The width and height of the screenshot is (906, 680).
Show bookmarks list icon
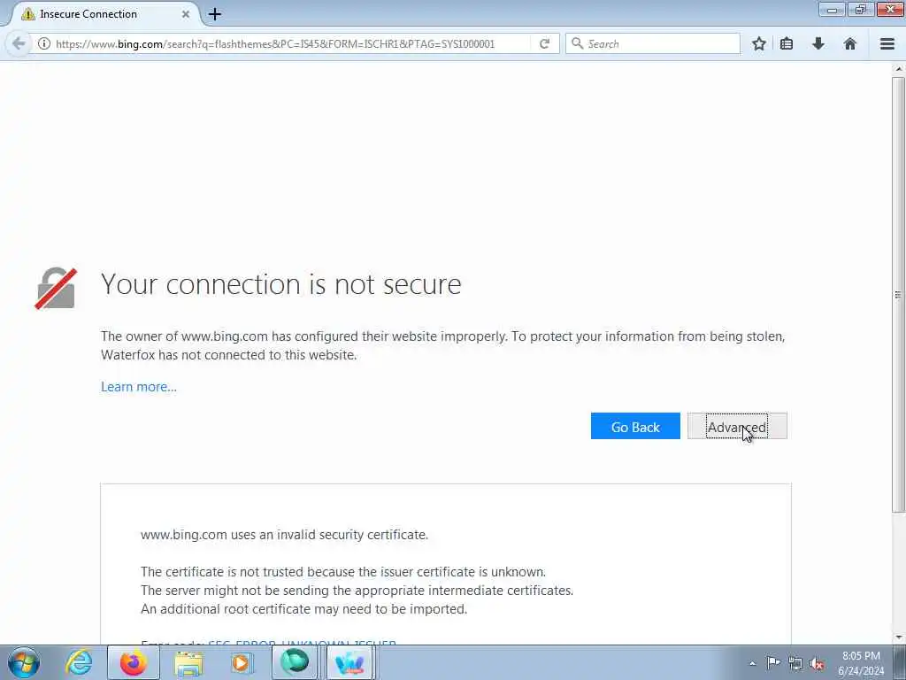[x=787, y=43]
